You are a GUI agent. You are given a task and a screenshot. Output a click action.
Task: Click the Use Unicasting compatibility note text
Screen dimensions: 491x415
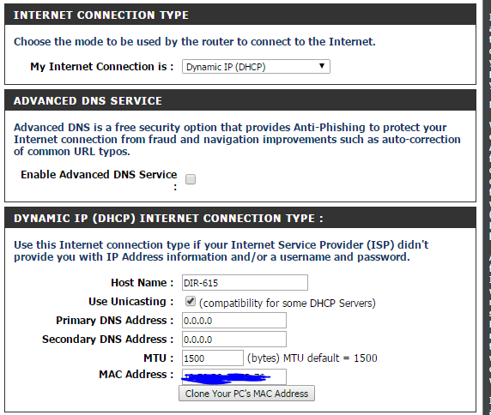tap(288, 303)
